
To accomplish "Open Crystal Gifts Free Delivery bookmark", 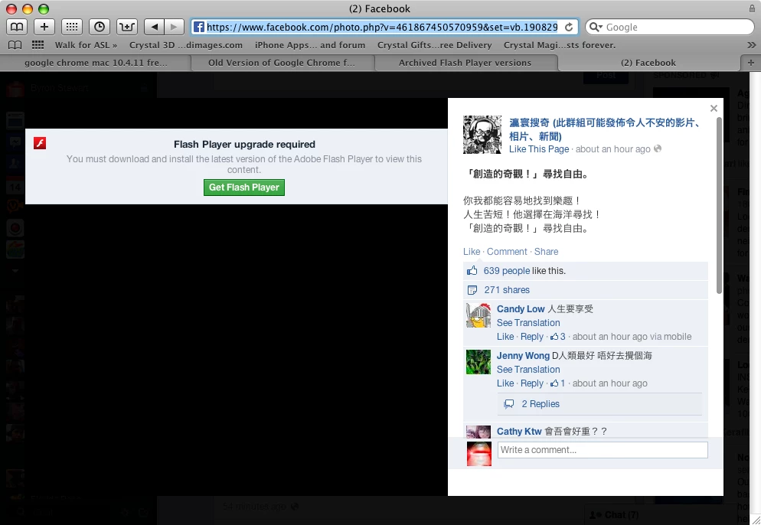I will pyautogui.click(x=434, y=45).
